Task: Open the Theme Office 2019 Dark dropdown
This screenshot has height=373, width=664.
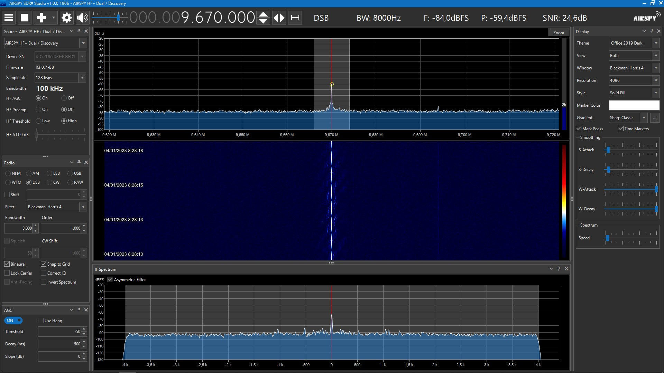Action: pyautogui.click(x=634, y=43)
